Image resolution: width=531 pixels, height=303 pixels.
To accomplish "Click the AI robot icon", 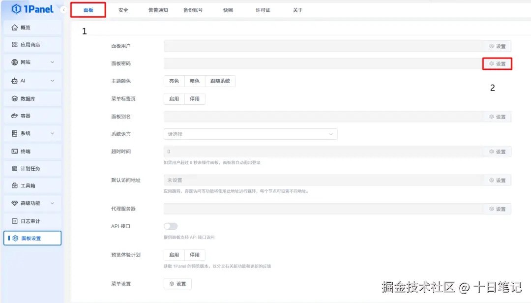I will pyautogui.click(x=15, y=81).
